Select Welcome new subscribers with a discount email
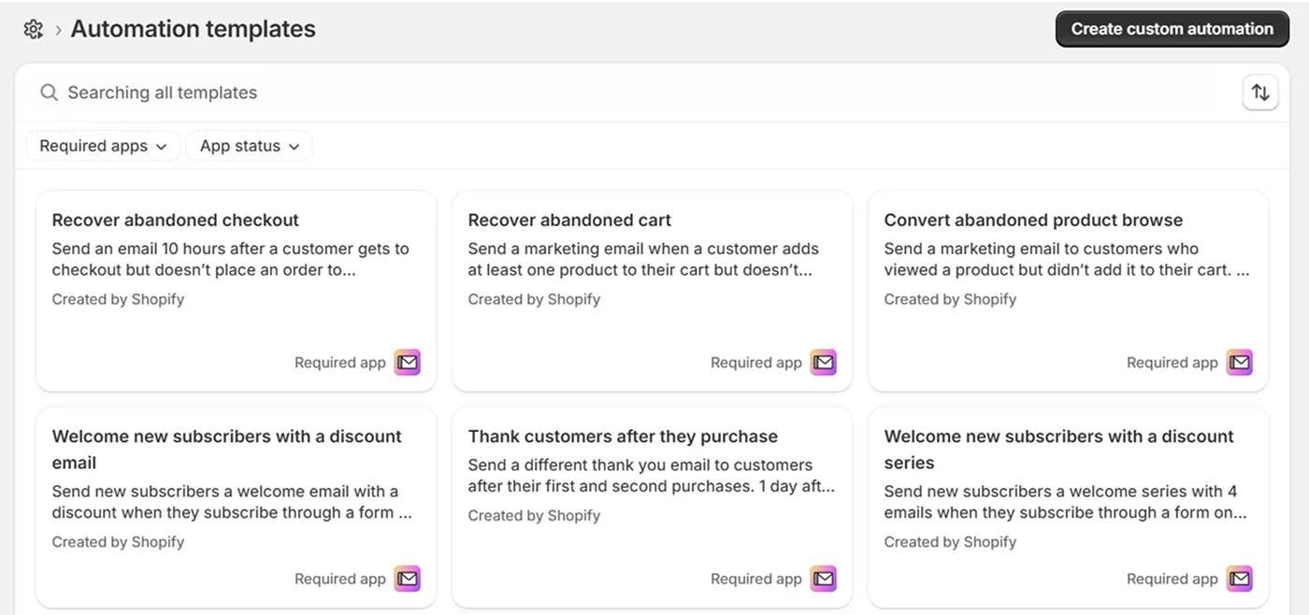 point(236,507)
